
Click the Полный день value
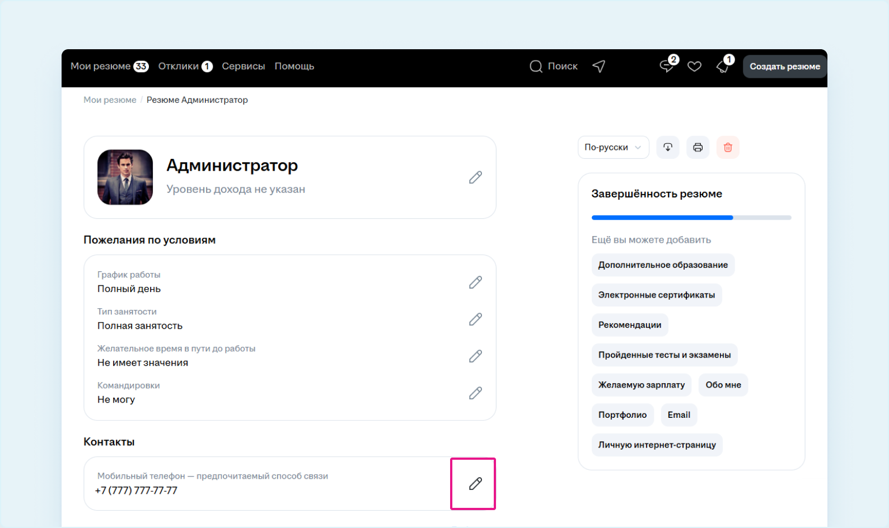tap(129, 289)
